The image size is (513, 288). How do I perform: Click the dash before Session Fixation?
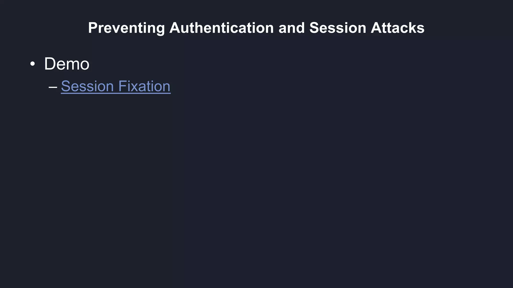(53, 87)
